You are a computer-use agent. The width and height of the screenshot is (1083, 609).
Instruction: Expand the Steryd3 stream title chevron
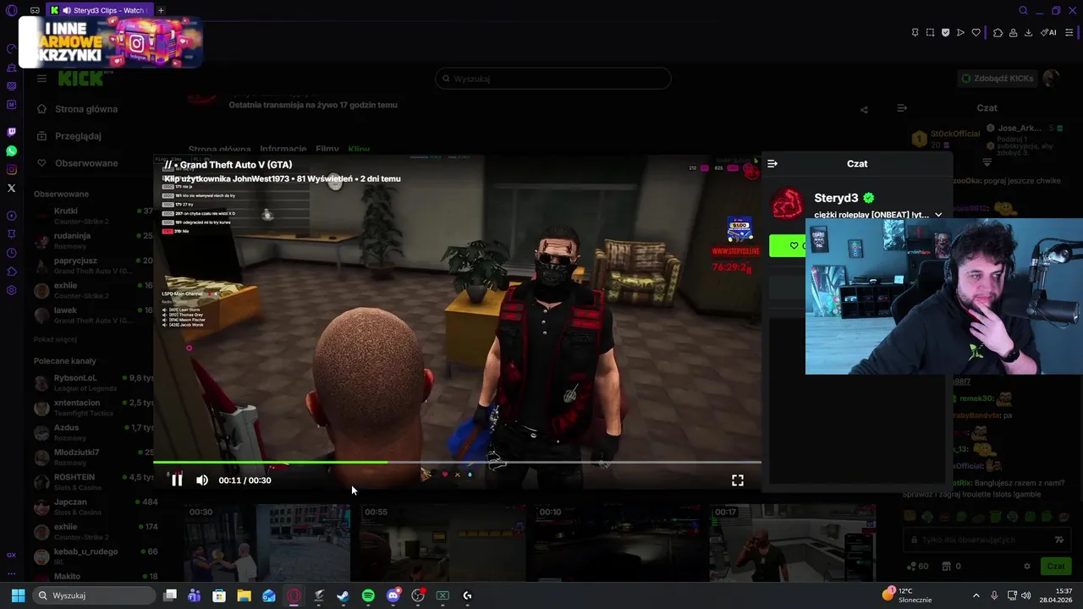pyautogui.click(x=938, y=215)
